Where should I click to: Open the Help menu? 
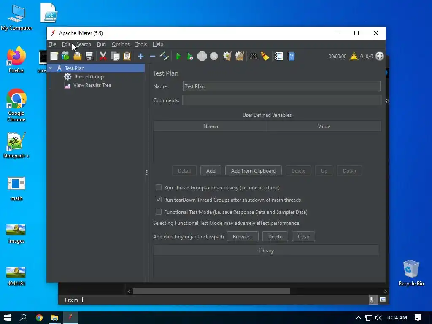tap(158, 44)
